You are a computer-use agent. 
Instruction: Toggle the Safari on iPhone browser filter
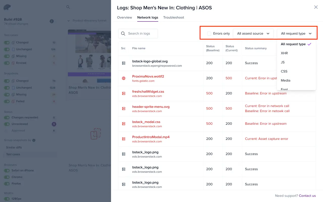coord(7,170)
